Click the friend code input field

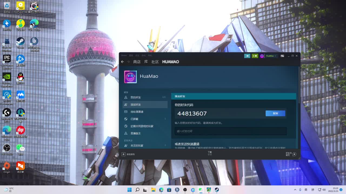click(230, 131)
